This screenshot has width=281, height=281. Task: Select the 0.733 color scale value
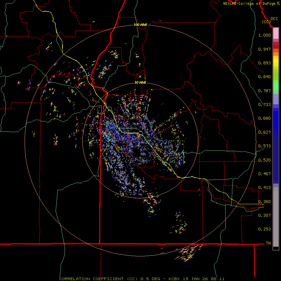coord(264,105)
